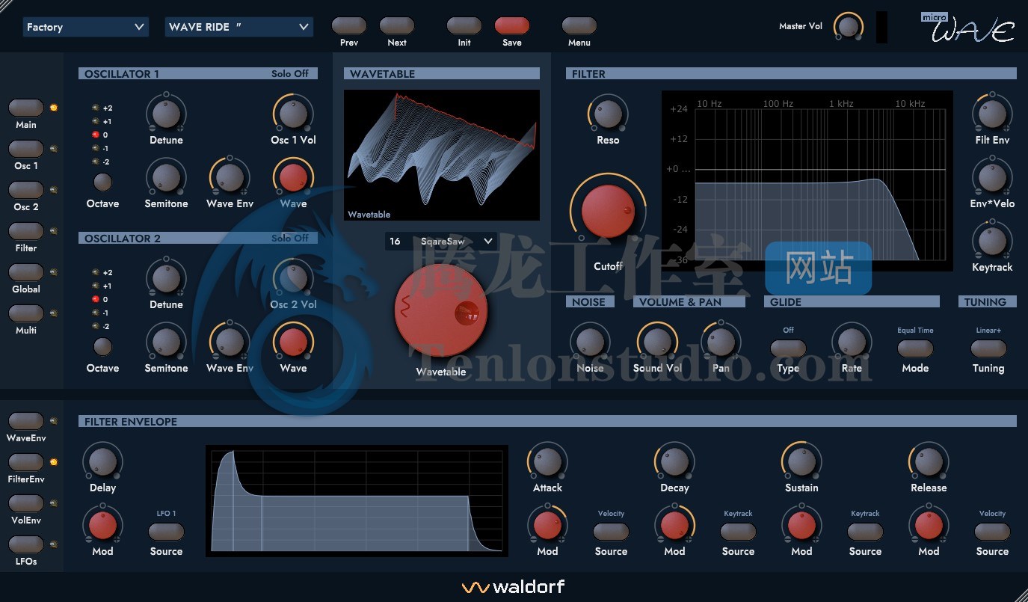Click the filter Reso knob

(608, 114)
